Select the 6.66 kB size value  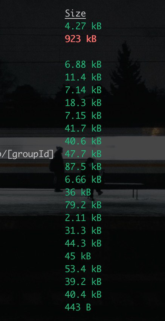[x=83, y=180]
